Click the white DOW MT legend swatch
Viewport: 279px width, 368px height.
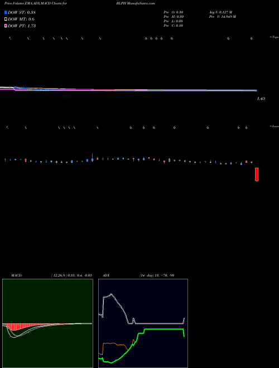click(6, 20)
